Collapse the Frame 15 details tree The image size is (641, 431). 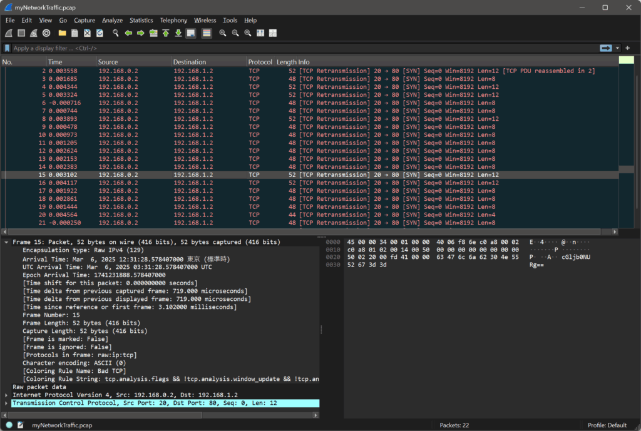click(x=7, y=242)
